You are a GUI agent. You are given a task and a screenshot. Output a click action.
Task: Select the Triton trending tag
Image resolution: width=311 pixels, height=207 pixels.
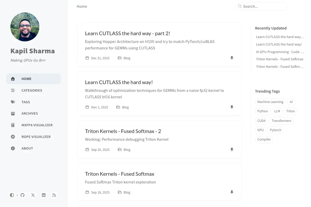click(x=291, y=111)
